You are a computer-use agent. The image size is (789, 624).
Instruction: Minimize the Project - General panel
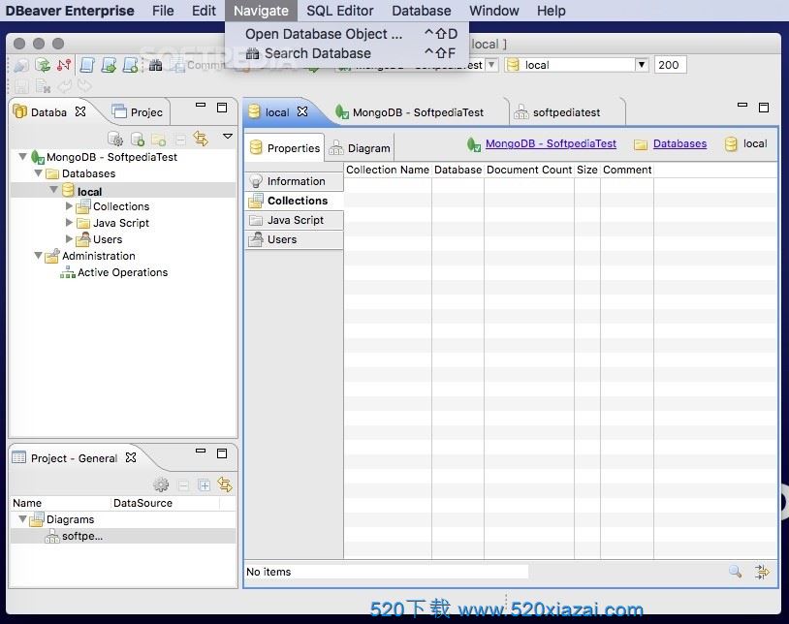tap(201, 451)
